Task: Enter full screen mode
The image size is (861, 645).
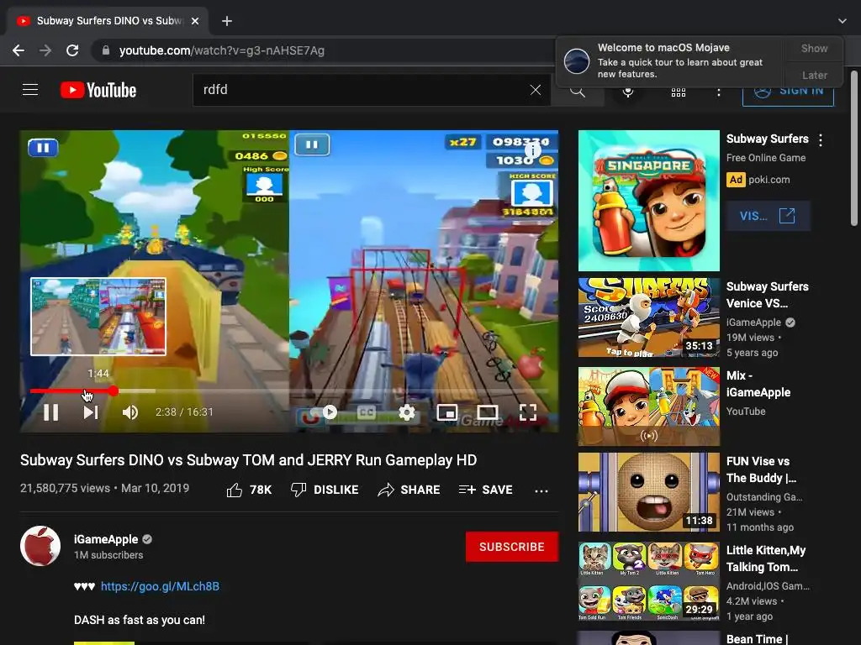Action: pos(528,412)
